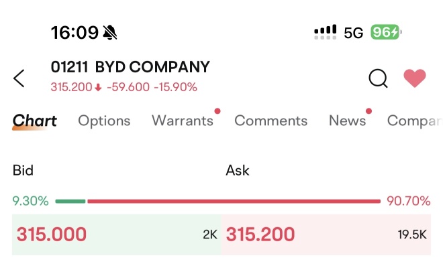Tap the silent mode bell icon

point(111,32)
